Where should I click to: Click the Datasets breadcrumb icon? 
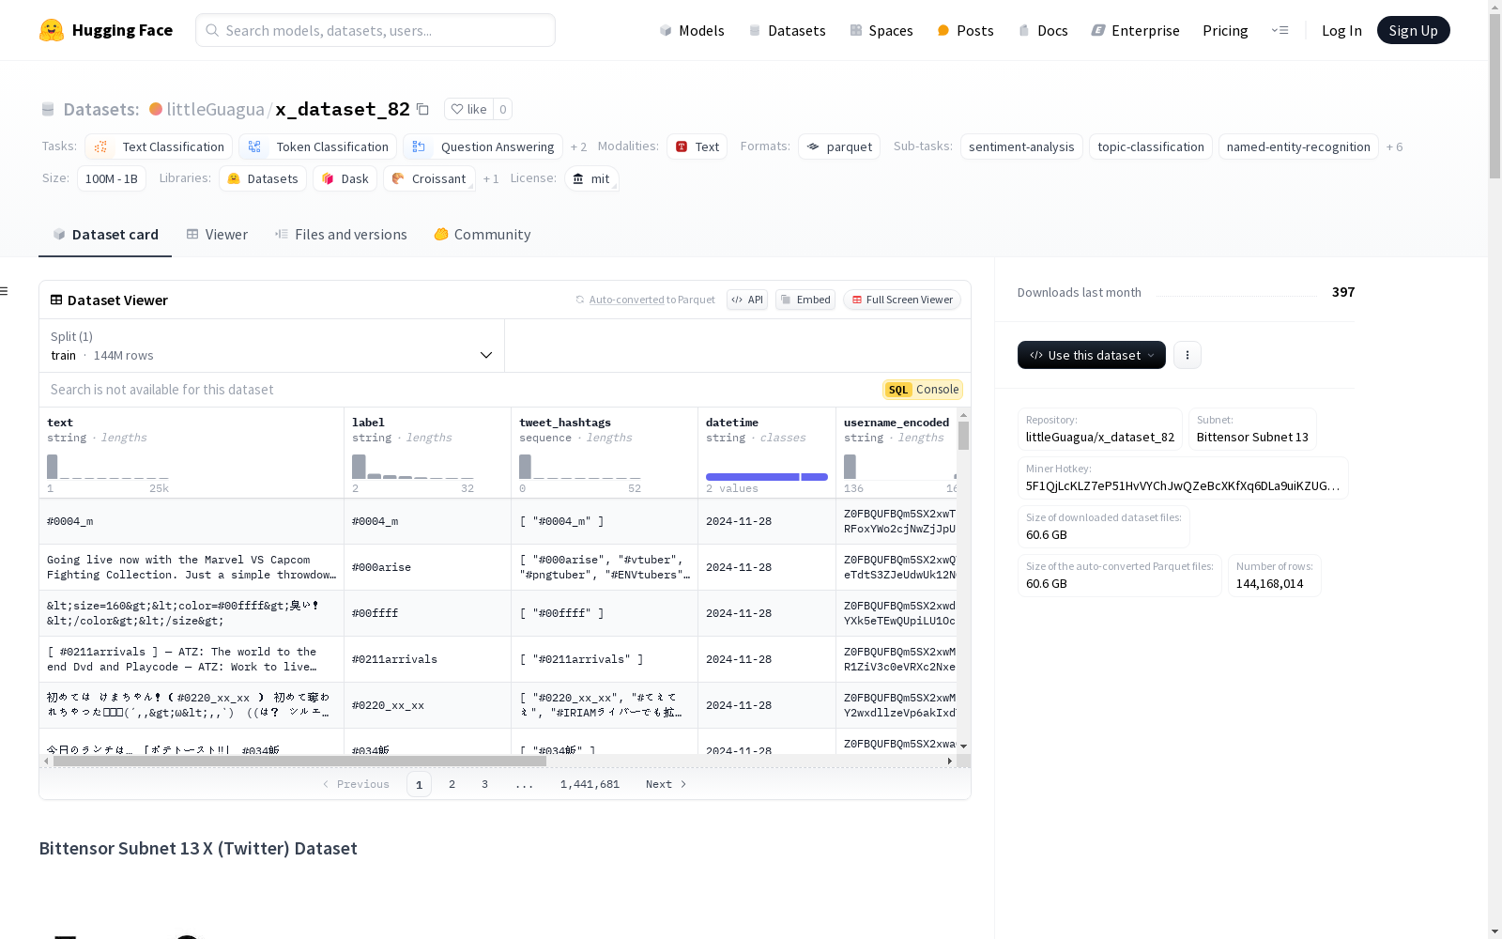[48, 110]
